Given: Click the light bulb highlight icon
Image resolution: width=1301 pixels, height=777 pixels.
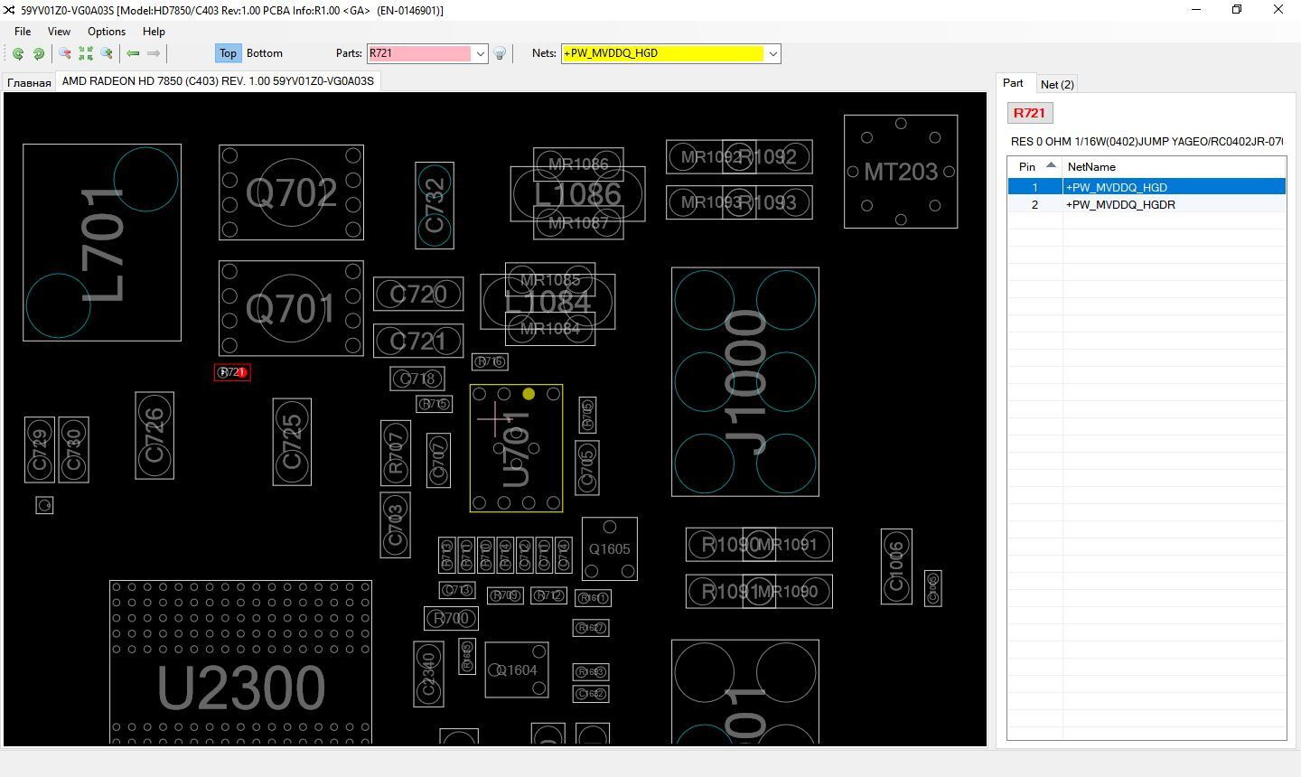Looking at the screenshot, I should (500, 53).
